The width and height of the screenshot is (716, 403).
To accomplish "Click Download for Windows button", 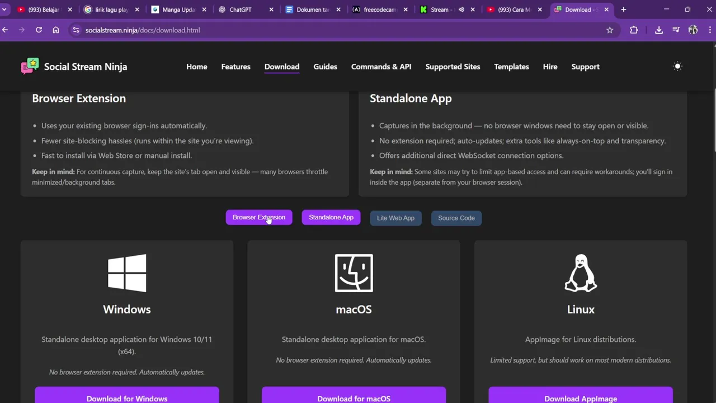I will [127, 396].
